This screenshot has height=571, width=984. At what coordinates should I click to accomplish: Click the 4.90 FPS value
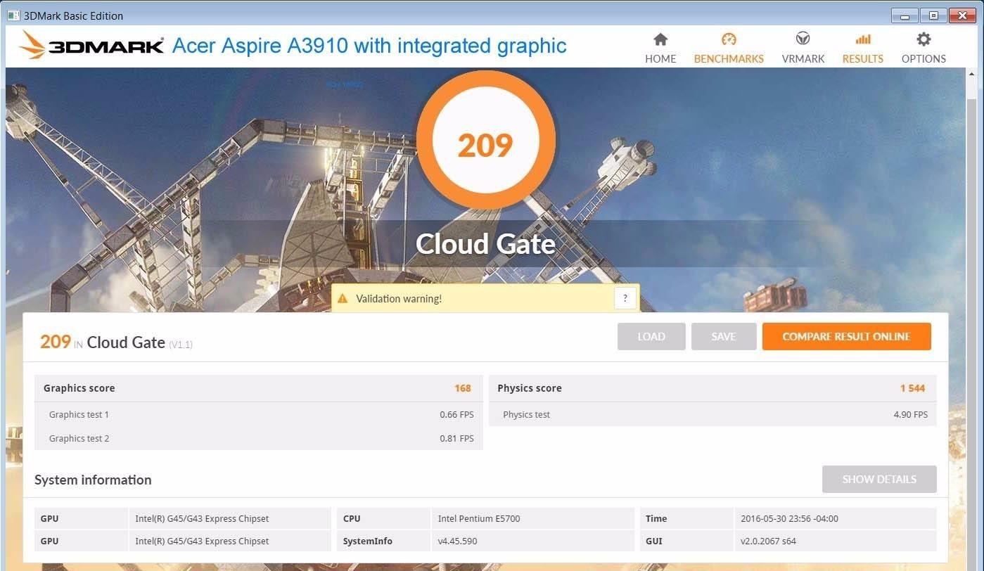click(x=911, y=415)
